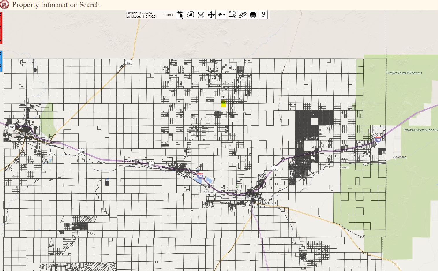Open the red New Search side tab
This screenshot has height=271, width=438.
(1, 28)
